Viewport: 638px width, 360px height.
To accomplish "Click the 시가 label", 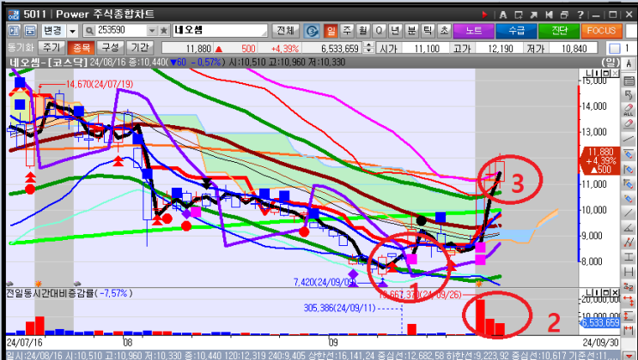I will [x=388, y=49].
